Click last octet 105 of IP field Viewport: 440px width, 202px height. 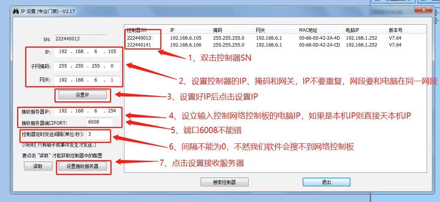112,52
